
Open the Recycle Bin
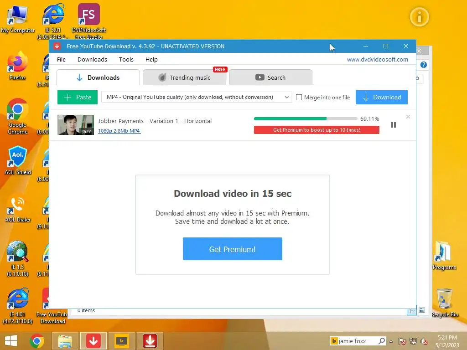point(445,303)
